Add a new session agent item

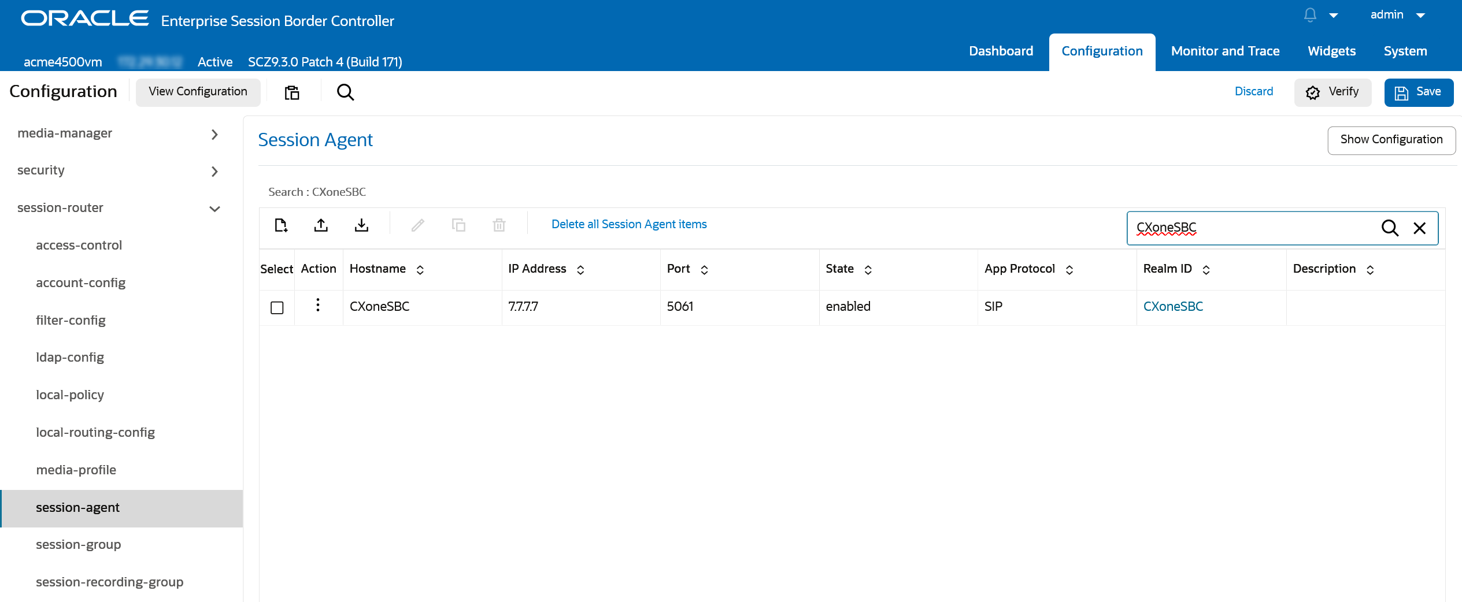coord(281,225)
